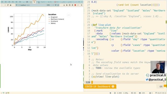Click the Scotland legend entry

point(53,21)
